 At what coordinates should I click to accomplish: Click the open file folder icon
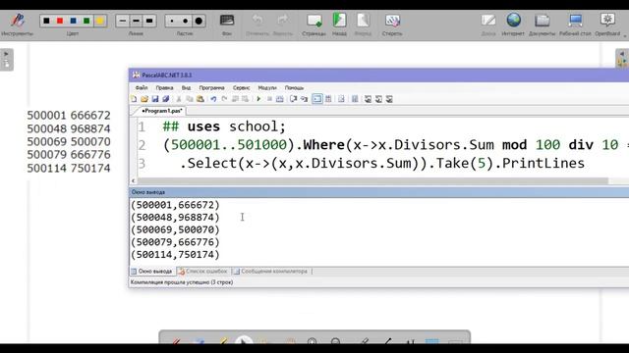click(x=144, y=99)
